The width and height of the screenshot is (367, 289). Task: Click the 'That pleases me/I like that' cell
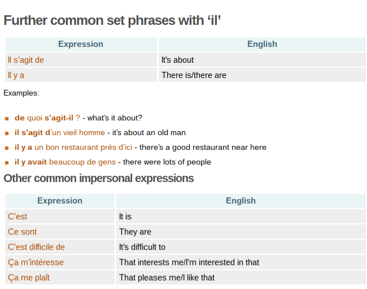pos(167,278)
